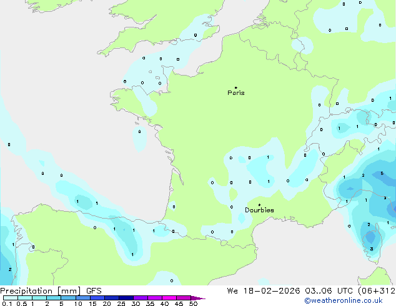The image size is (396, 306).
Task: Pick the 40–45 mm magenta legend swatch
Action: click(x=169, y=298)
